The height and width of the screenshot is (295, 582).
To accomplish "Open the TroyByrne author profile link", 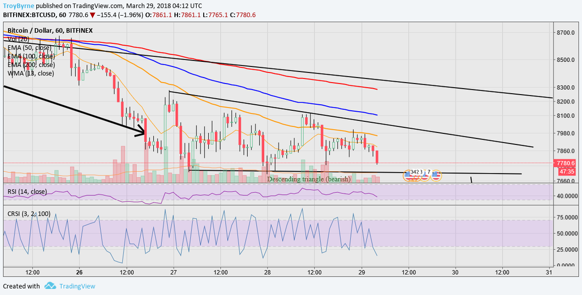I will tap(19, 6).
